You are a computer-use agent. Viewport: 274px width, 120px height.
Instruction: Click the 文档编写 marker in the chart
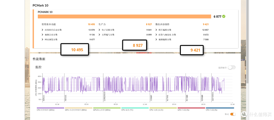151,98
